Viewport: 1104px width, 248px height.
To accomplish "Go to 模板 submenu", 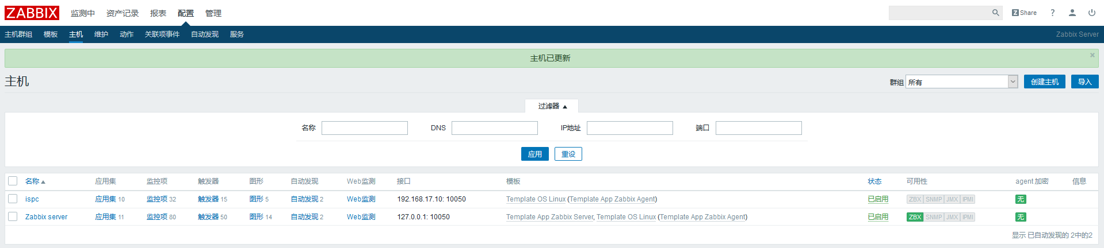I will click(x=51, y=34).
